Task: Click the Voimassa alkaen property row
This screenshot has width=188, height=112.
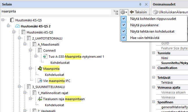Action: click(172, 92)
